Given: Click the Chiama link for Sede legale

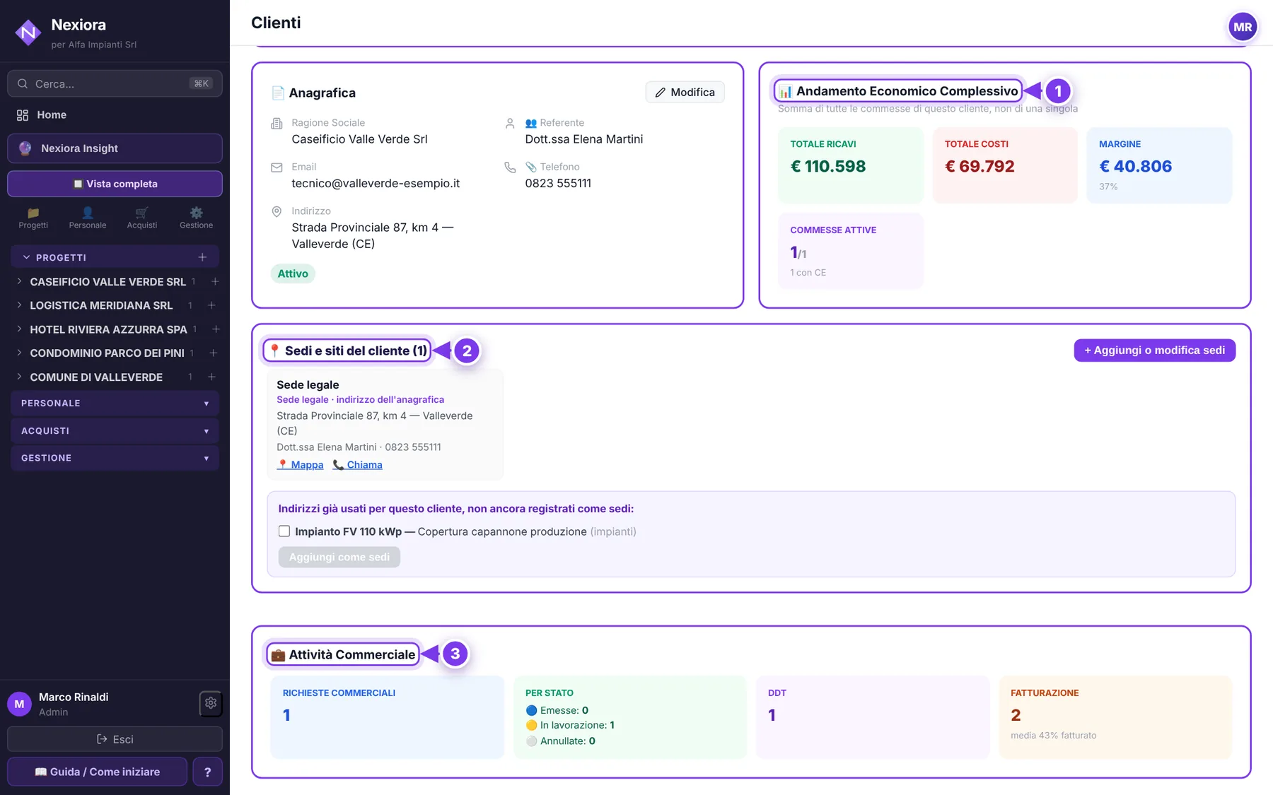Looking at the screenshot, I should pos(357,465).
